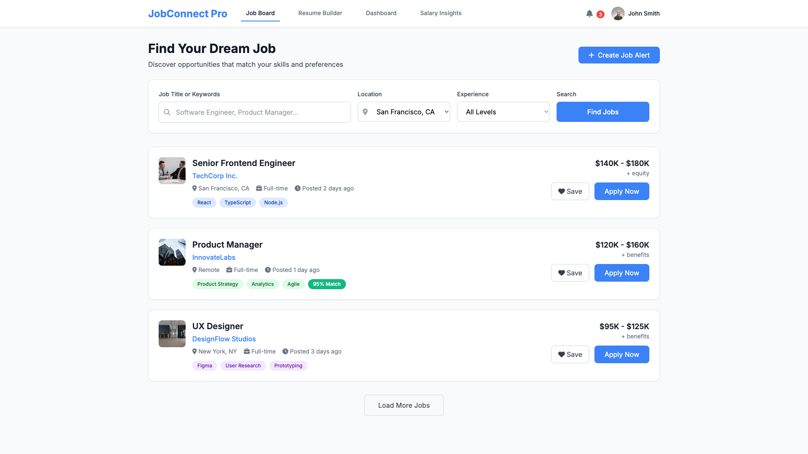Click the clock icon next to Posted 2 days ago
Viewport: 808px width, 454px height.
coord(298,188)
